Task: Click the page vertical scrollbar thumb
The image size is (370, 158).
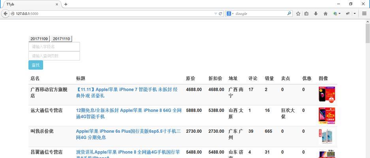Action: (368, 34)
